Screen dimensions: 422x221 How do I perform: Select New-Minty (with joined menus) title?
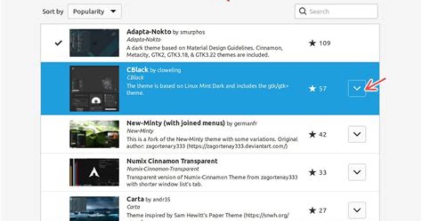(x=176, y=123)
